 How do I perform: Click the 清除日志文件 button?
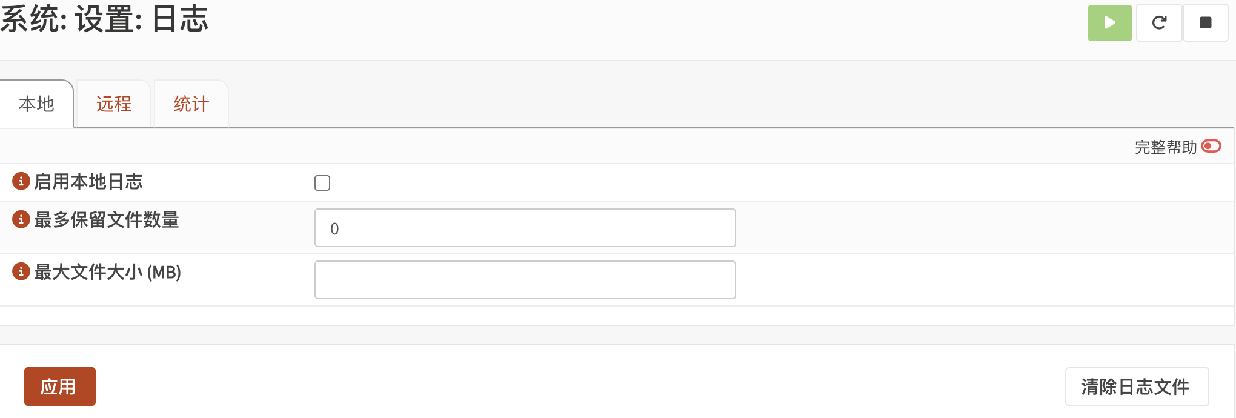(x=1136, y=386)
